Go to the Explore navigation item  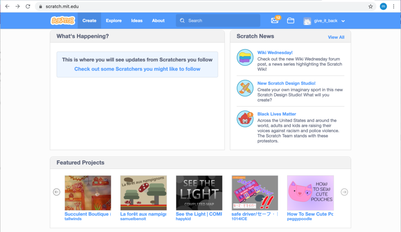pos(114,21)
